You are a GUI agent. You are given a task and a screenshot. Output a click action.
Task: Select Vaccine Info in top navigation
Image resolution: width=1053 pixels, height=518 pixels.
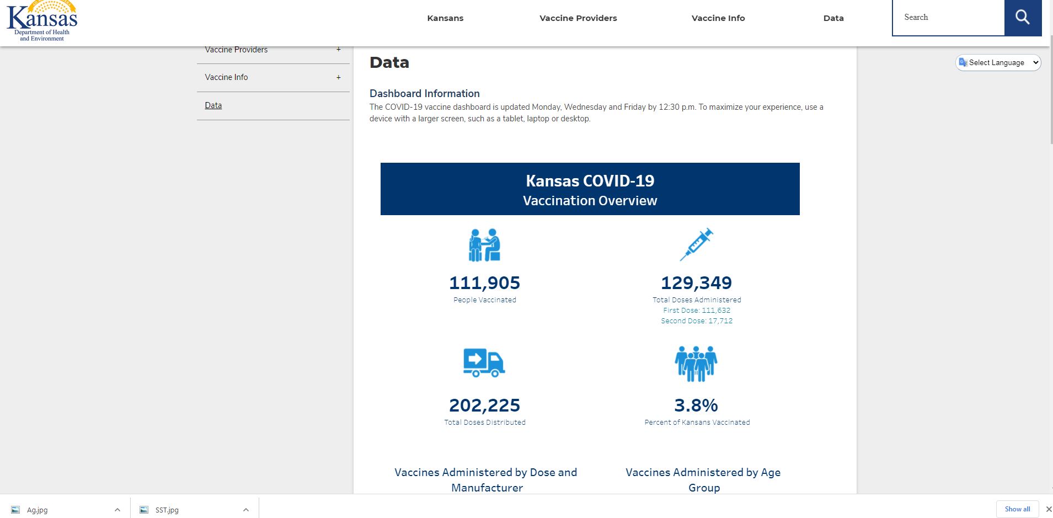(x=718, y=18)
